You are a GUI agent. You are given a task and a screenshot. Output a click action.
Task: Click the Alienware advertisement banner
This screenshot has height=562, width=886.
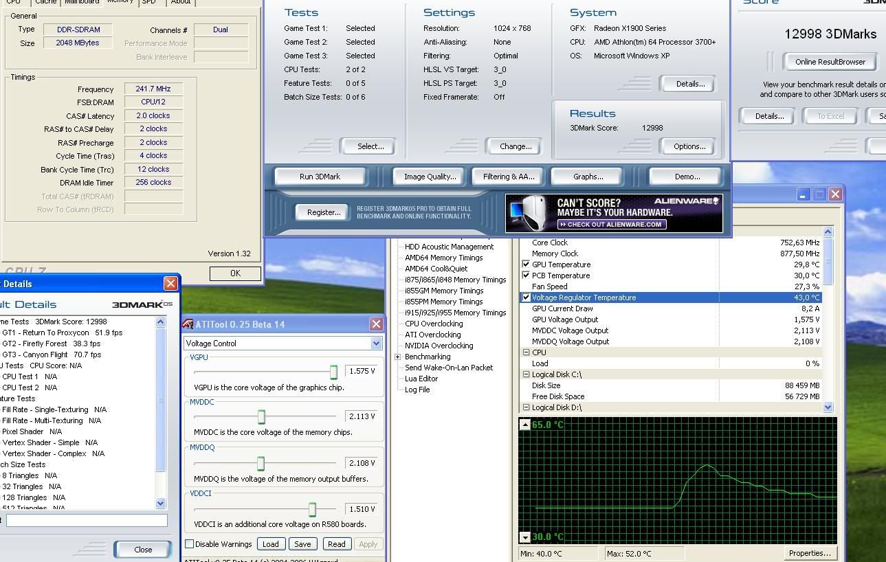pyautogui.click(x=614, y=214)
